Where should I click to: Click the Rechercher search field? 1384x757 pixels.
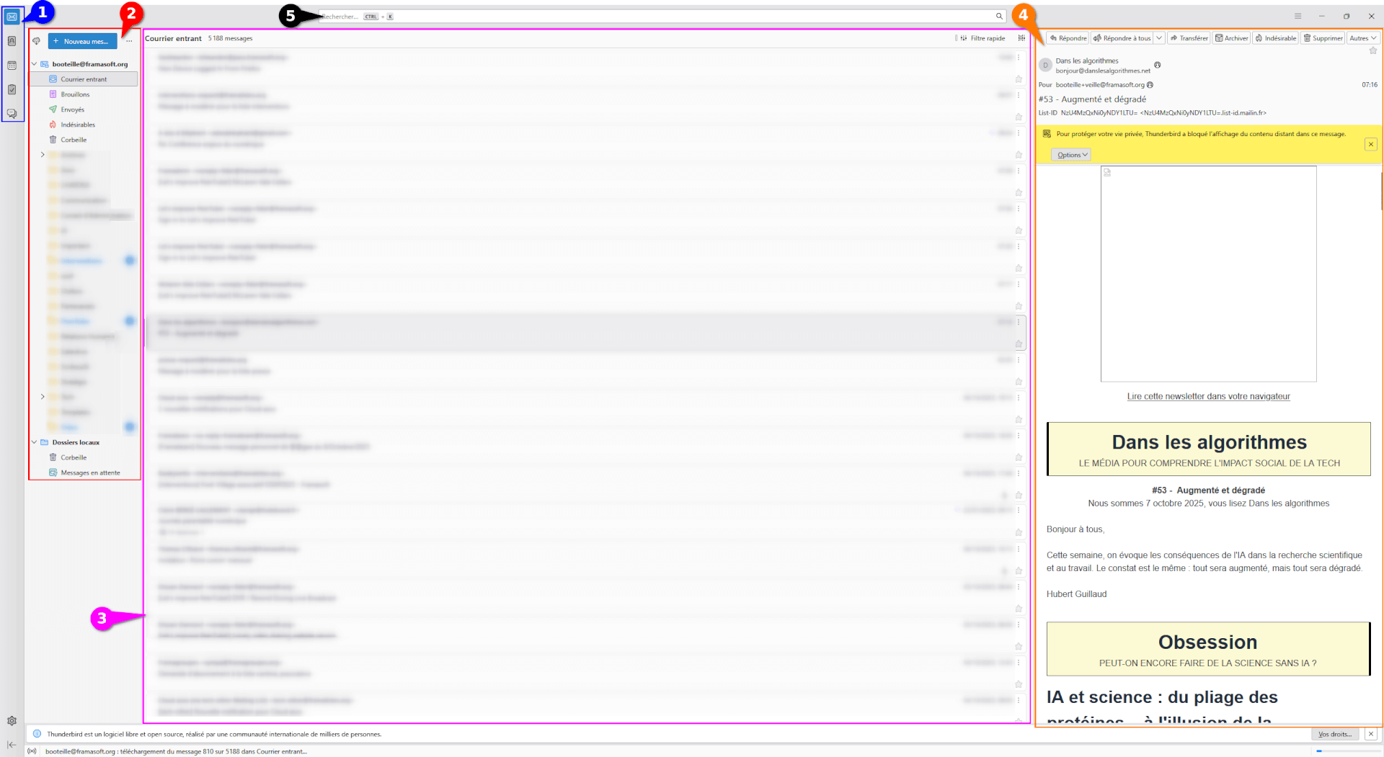click(649, 16)
